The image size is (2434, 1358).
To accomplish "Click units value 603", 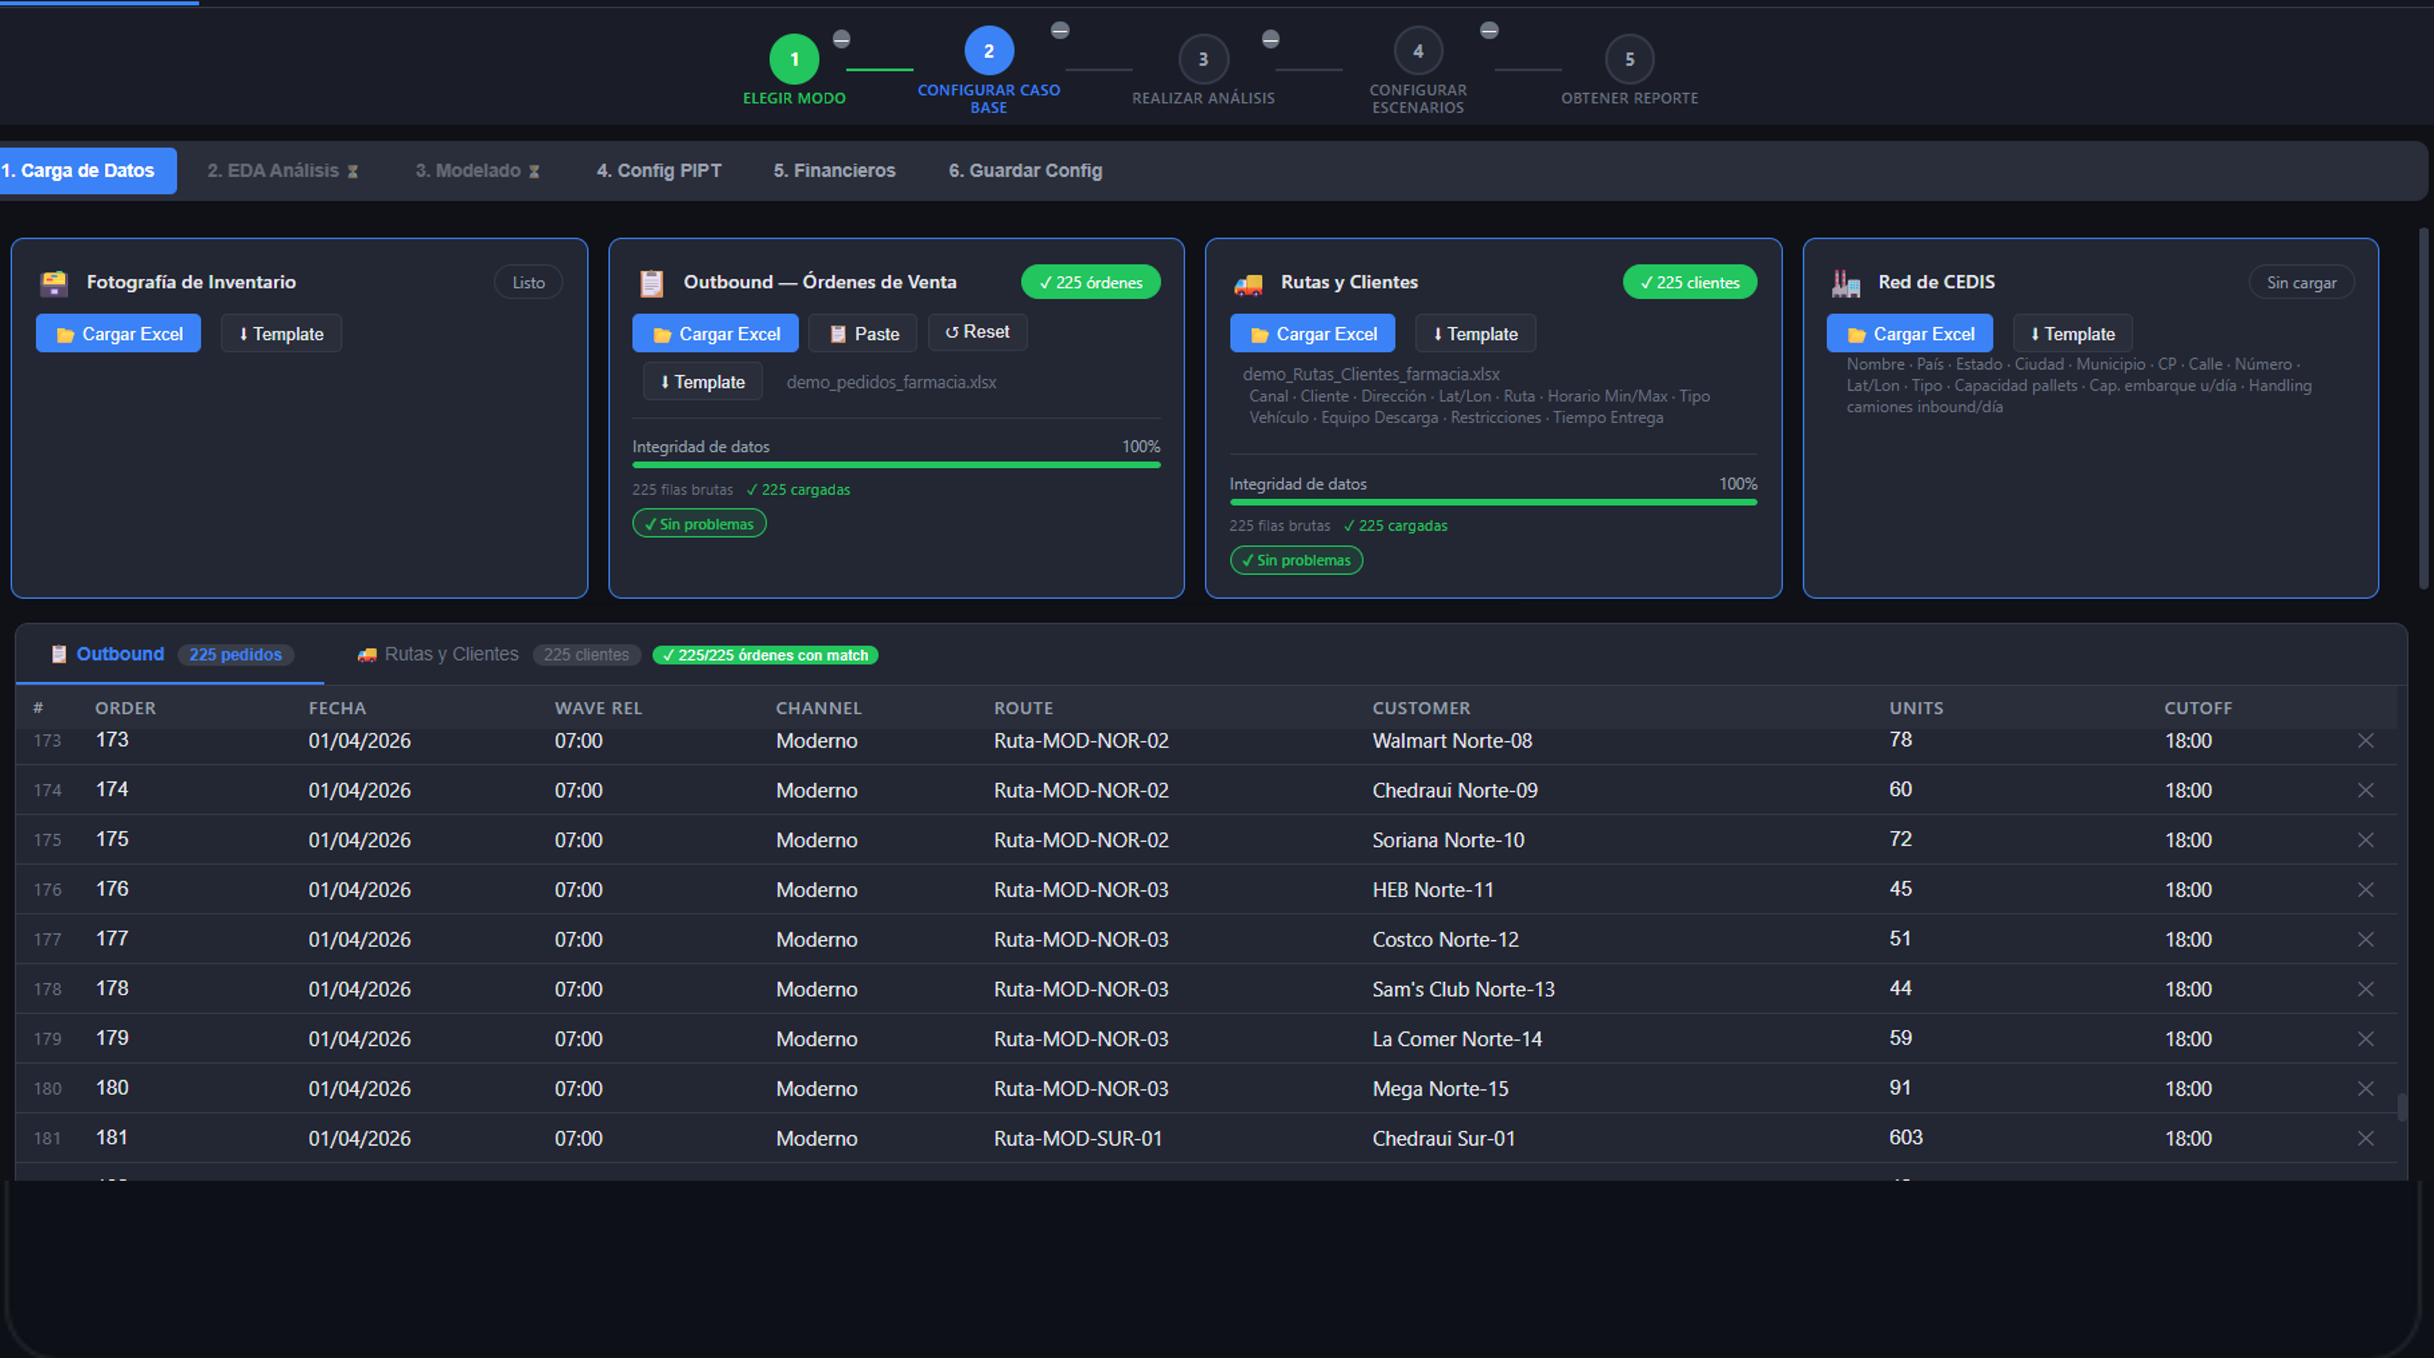I will [x=1906, y=1137].
